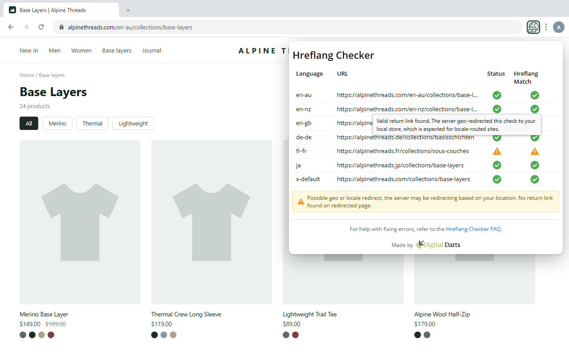Image resolution: width=569 pixels, height=356 pixels.
Task: Click the fr-fr Hreflang Match warning icon
Action: click(535, 151)
